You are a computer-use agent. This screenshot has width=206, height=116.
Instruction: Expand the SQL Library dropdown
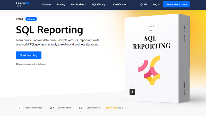(x=99, y=4)
